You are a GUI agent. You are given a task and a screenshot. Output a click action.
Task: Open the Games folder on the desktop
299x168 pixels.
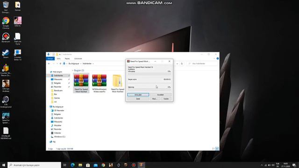(18, 6)
